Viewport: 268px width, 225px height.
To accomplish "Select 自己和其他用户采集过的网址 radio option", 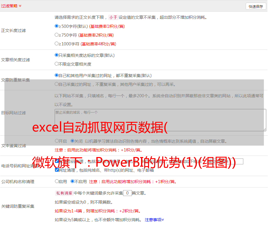I will 57,75.
